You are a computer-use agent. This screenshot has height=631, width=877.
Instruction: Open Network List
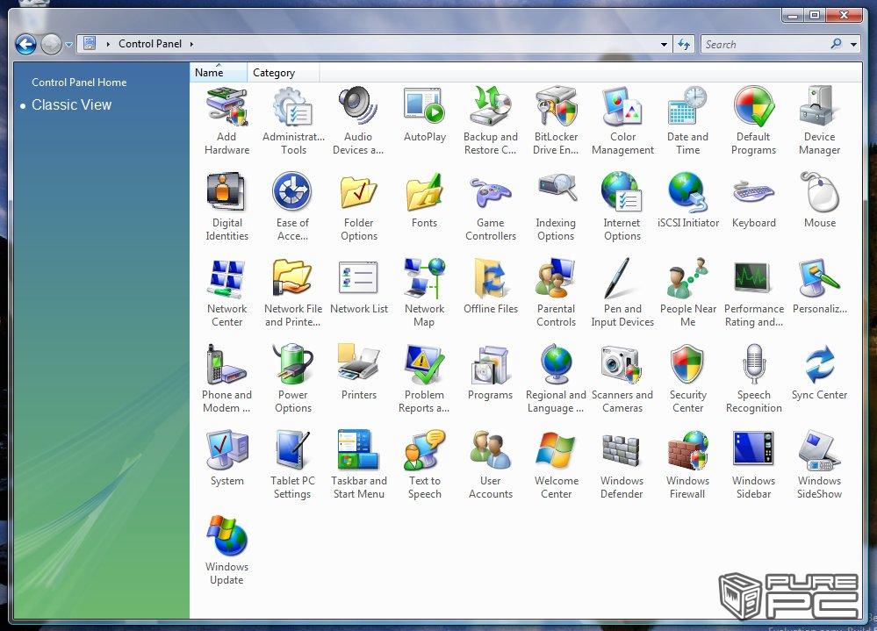coord(358,287)
